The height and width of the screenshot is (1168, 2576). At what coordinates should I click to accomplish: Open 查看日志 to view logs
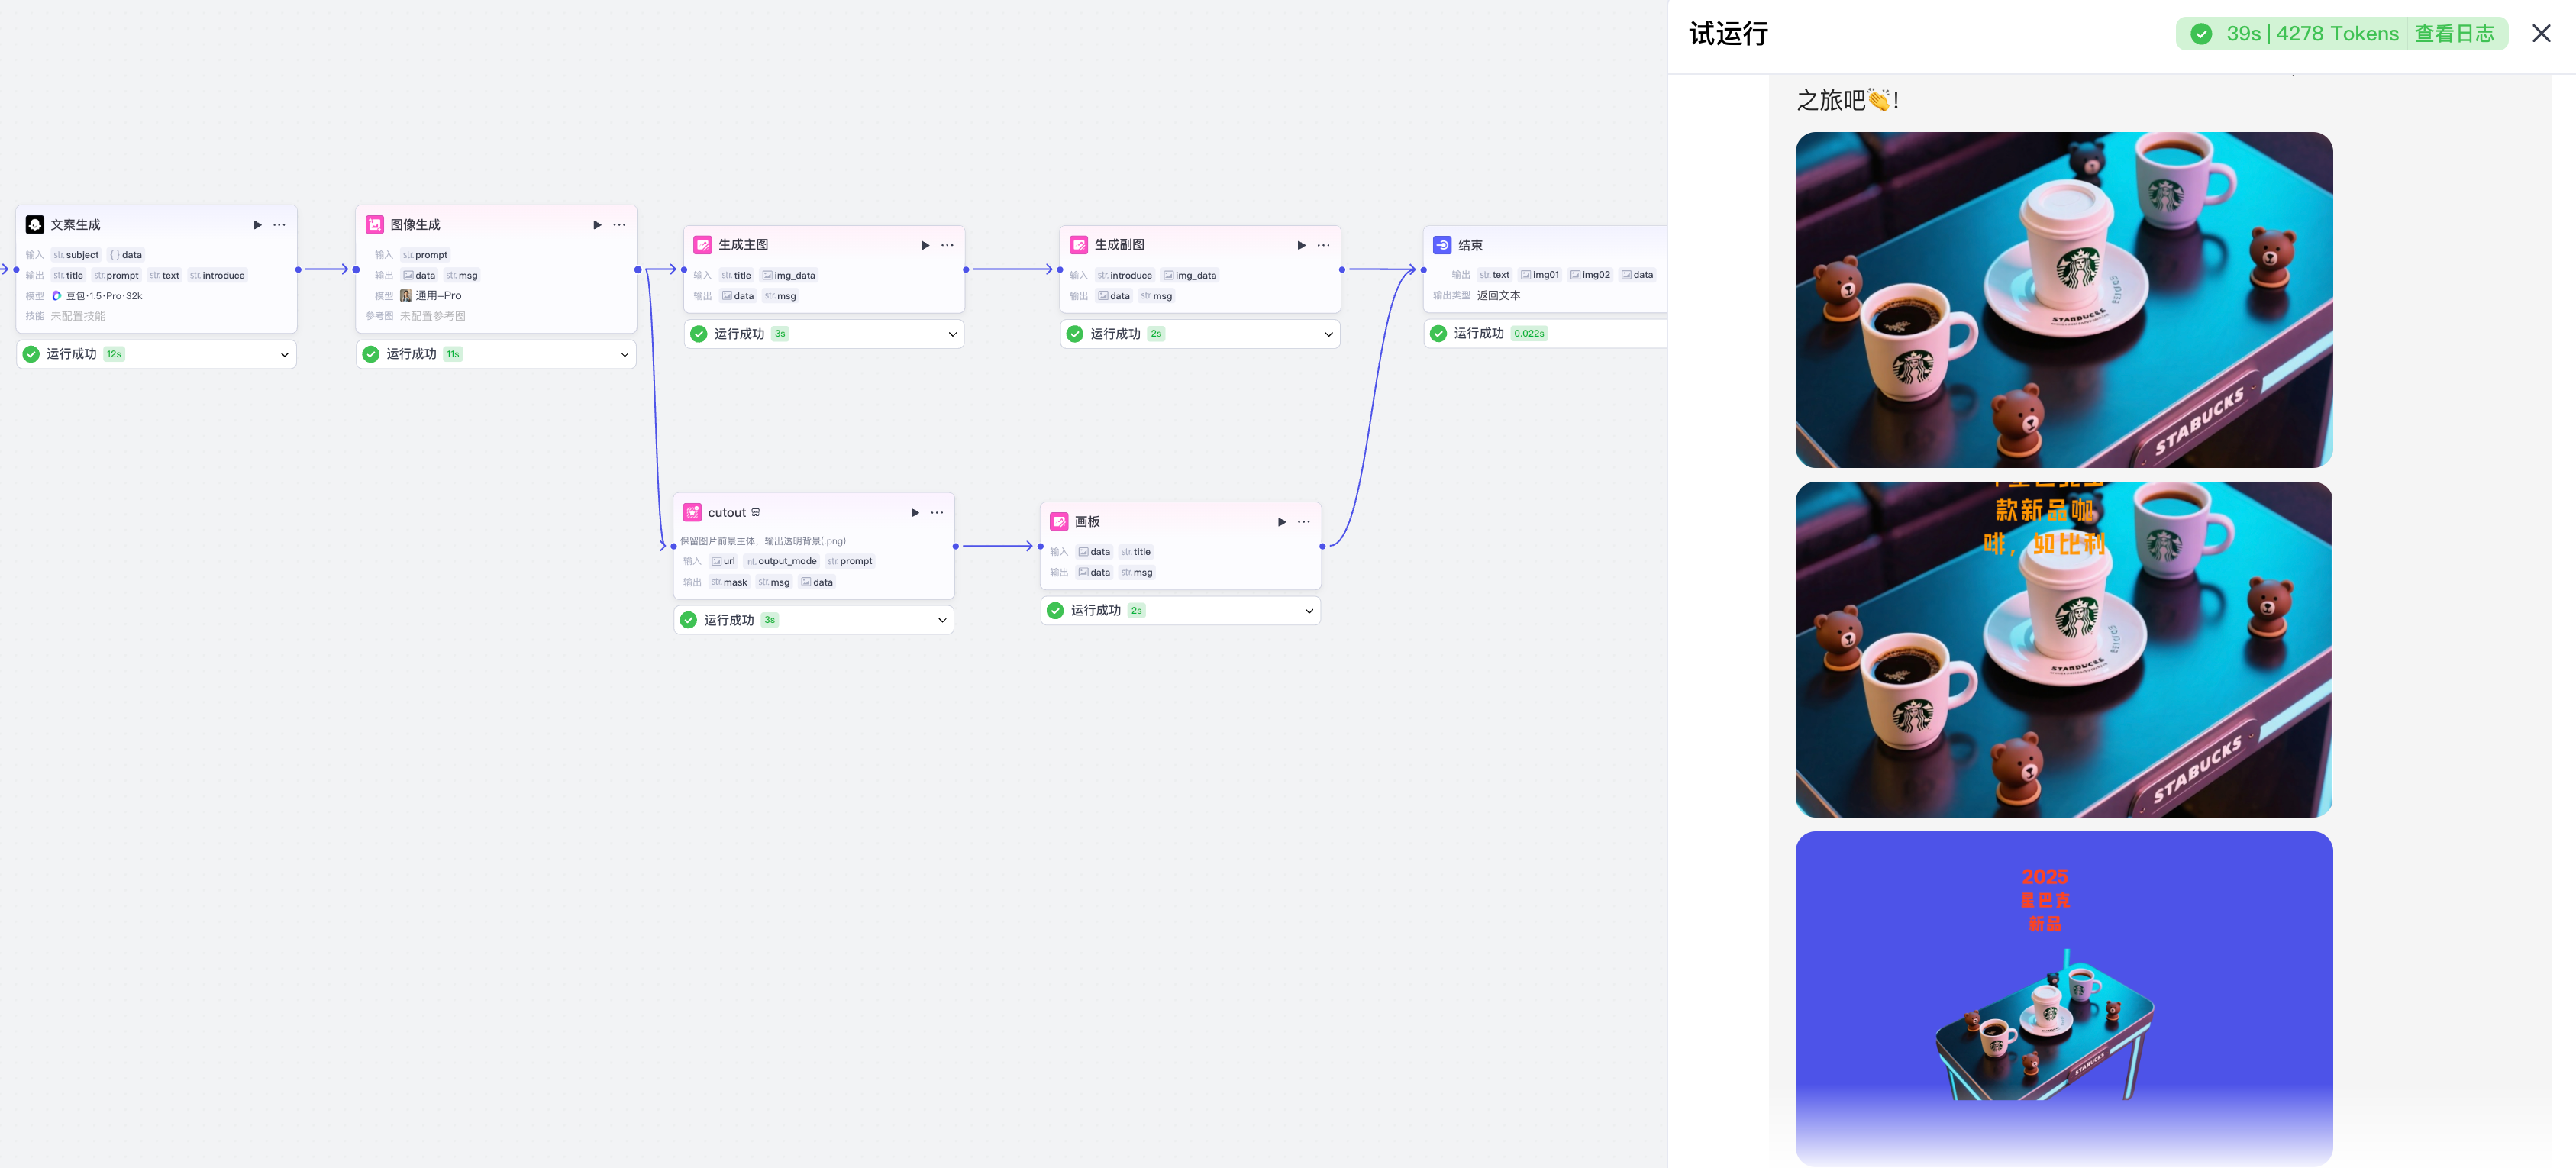click(x=2454, y=34)
